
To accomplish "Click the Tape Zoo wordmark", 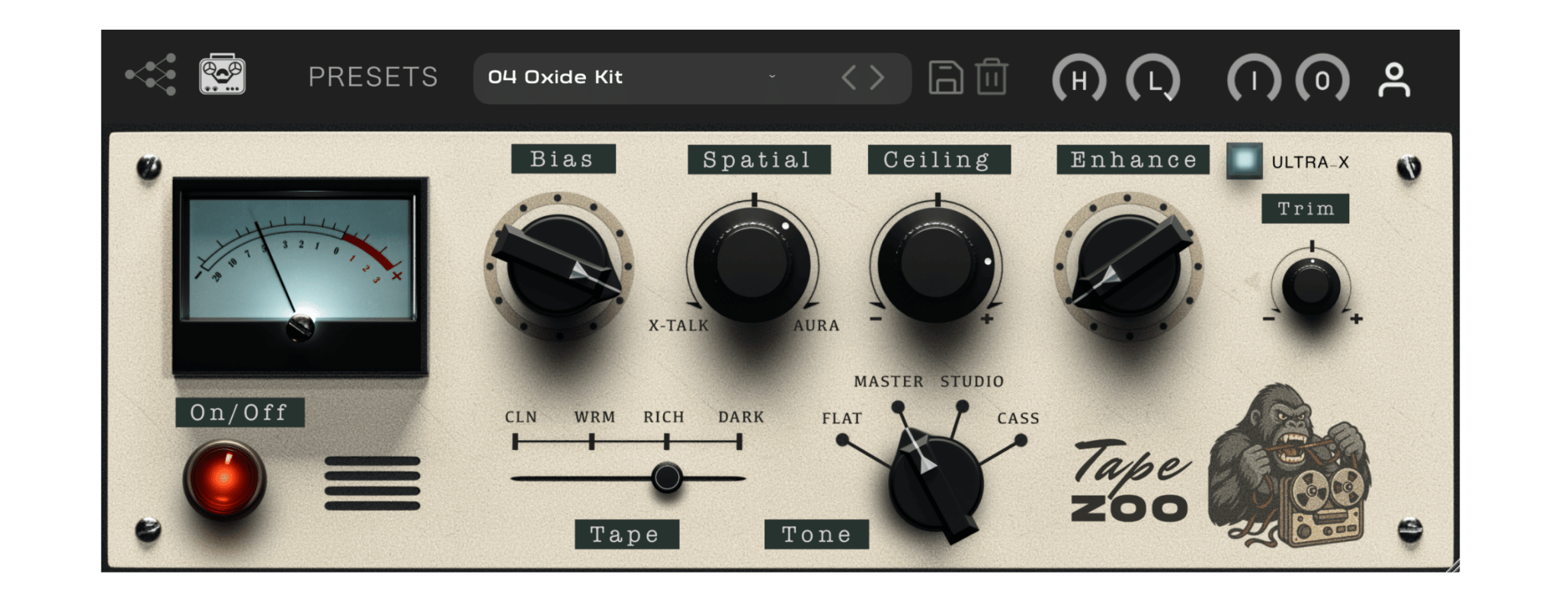I will point(1130,480).
